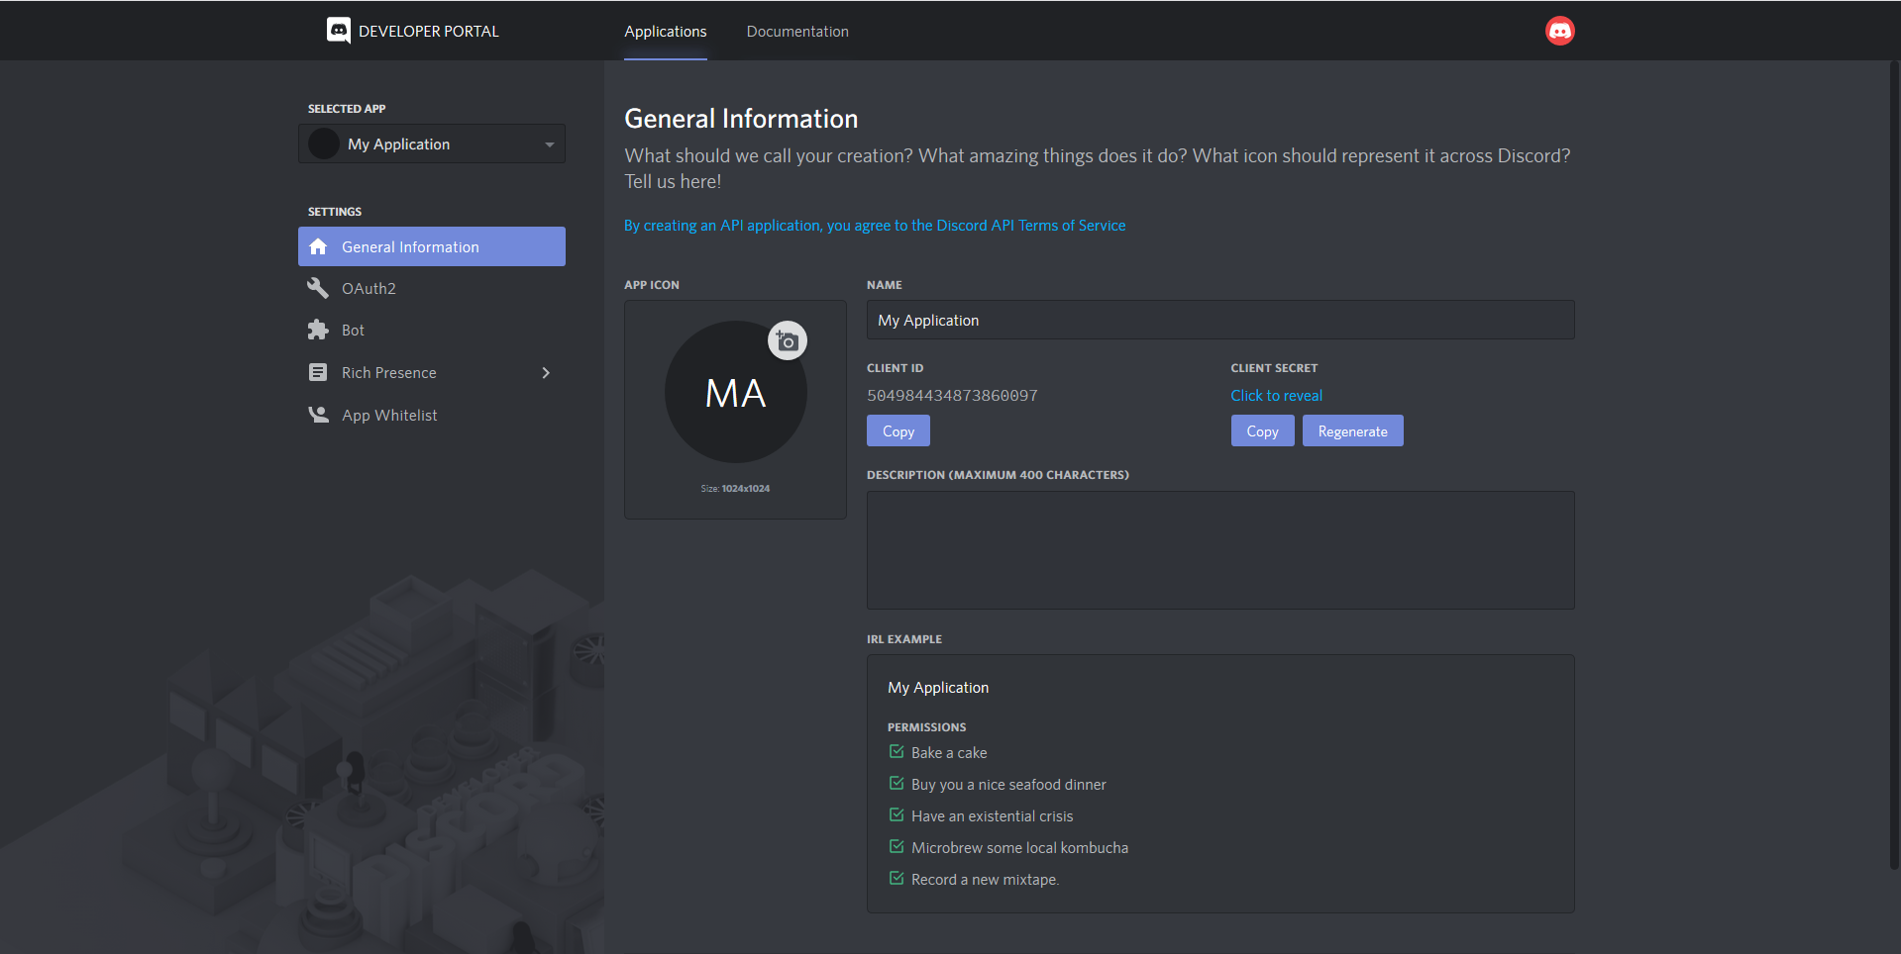The image size is (1901, 954).
Task: Toggle the Have an existential crisis checkbox
Action: pyautogui.click(x=897, y=815)
